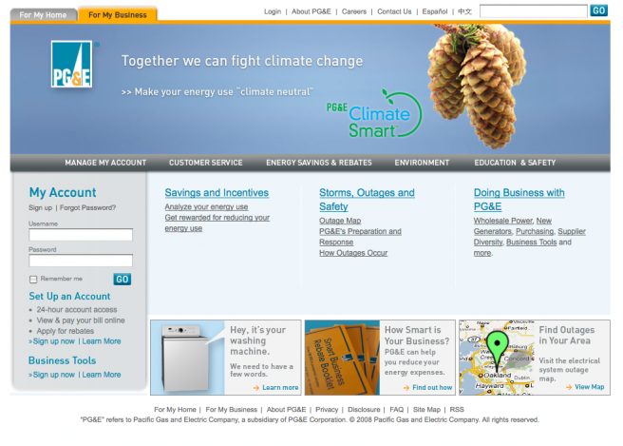The height and width of the screenshot is (446, 623).
Task: Switch language to Español
Action: click(435, 11)
